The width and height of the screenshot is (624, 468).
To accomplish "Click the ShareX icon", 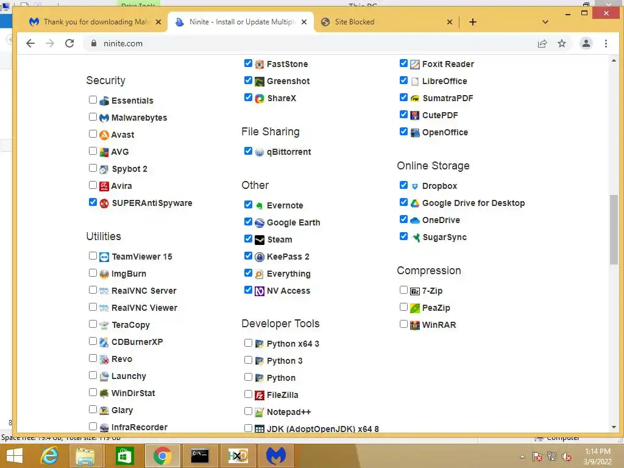I will coord(260,98).
